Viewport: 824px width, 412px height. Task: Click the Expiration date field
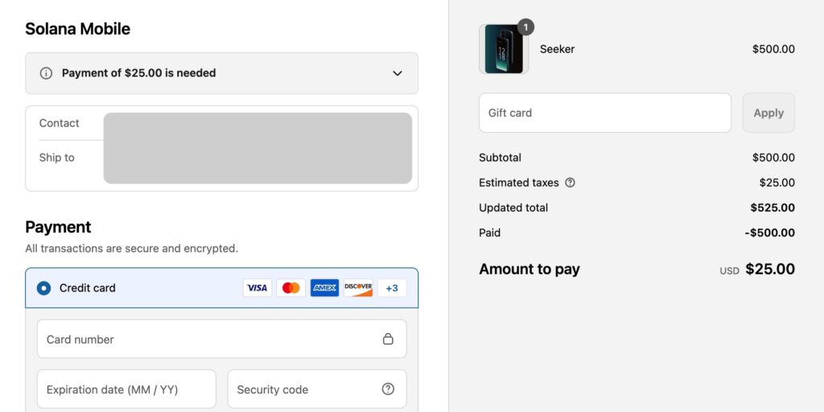(x=126, y=389)
